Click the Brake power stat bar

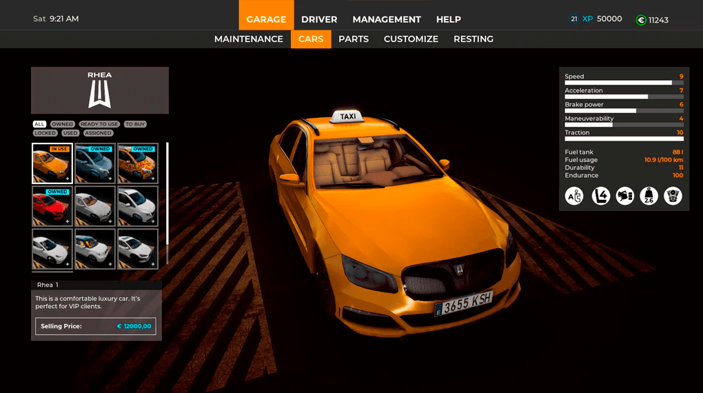click(624, 110)
